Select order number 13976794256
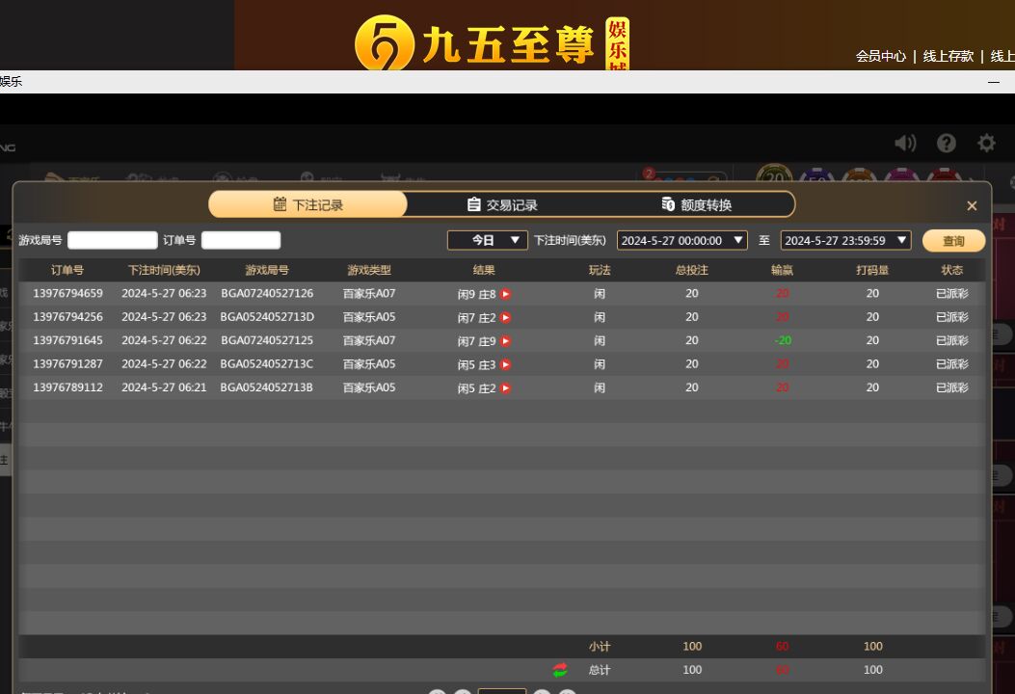 68,316
